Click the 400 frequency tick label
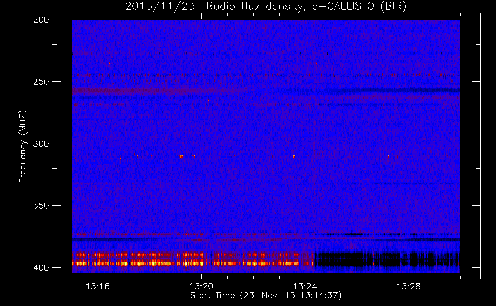This screenshot has height=306, width=496. pyautogui.click(x=41, y=268)
